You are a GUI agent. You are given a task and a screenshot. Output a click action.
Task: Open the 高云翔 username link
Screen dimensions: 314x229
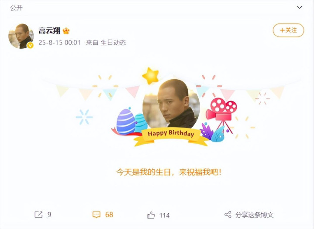49,31
